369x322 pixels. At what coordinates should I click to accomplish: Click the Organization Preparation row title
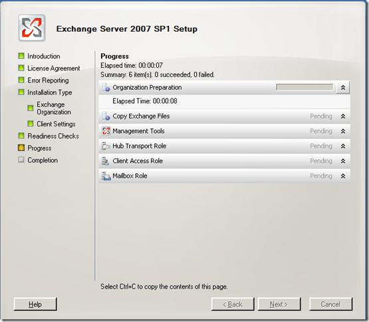(x=147, y=87)
